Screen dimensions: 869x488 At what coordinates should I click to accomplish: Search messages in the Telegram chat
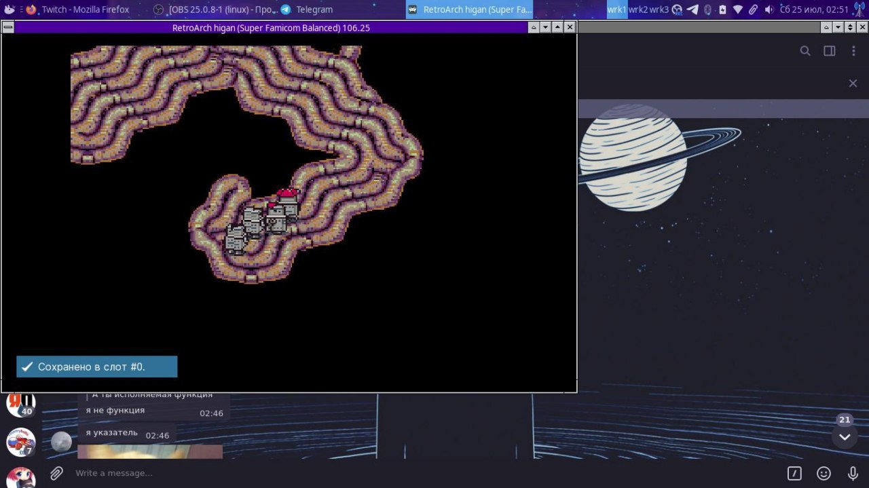pyautogui.click(x=805, y=51)
